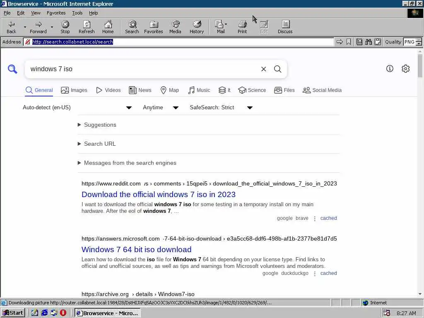Open 'Download the official windows 7 iso in 2023'
Viewport: 424px width, 318px height.
pyautogui.click(x=159, y=195)
